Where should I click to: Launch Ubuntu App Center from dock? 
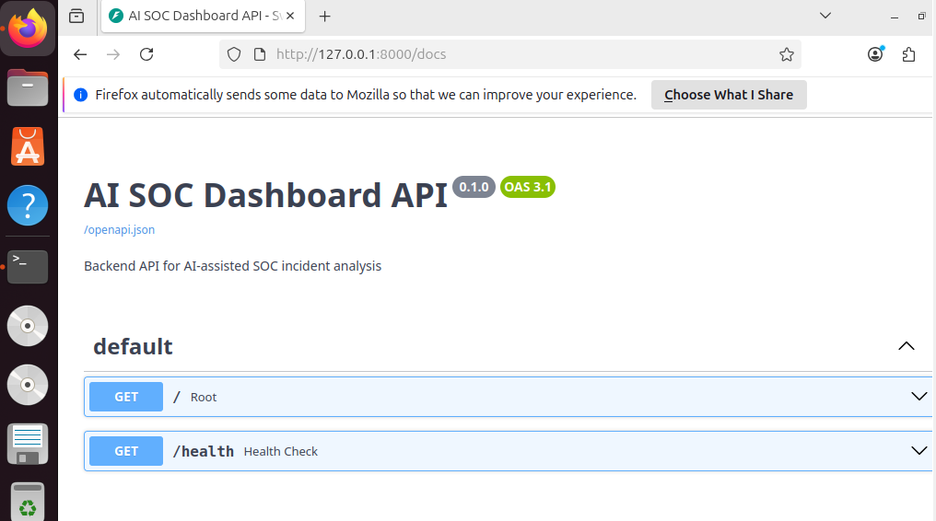[x=28, y=146]
